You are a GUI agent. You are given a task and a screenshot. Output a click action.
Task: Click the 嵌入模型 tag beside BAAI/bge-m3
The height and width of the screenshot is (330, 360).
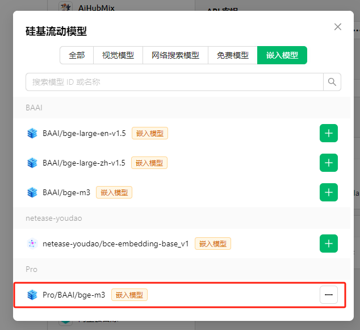(x=114, y=192)
